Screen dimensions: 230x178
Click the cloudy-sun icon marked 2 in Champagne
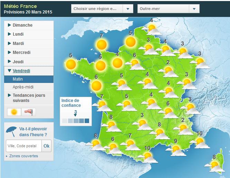pos(168,72)
